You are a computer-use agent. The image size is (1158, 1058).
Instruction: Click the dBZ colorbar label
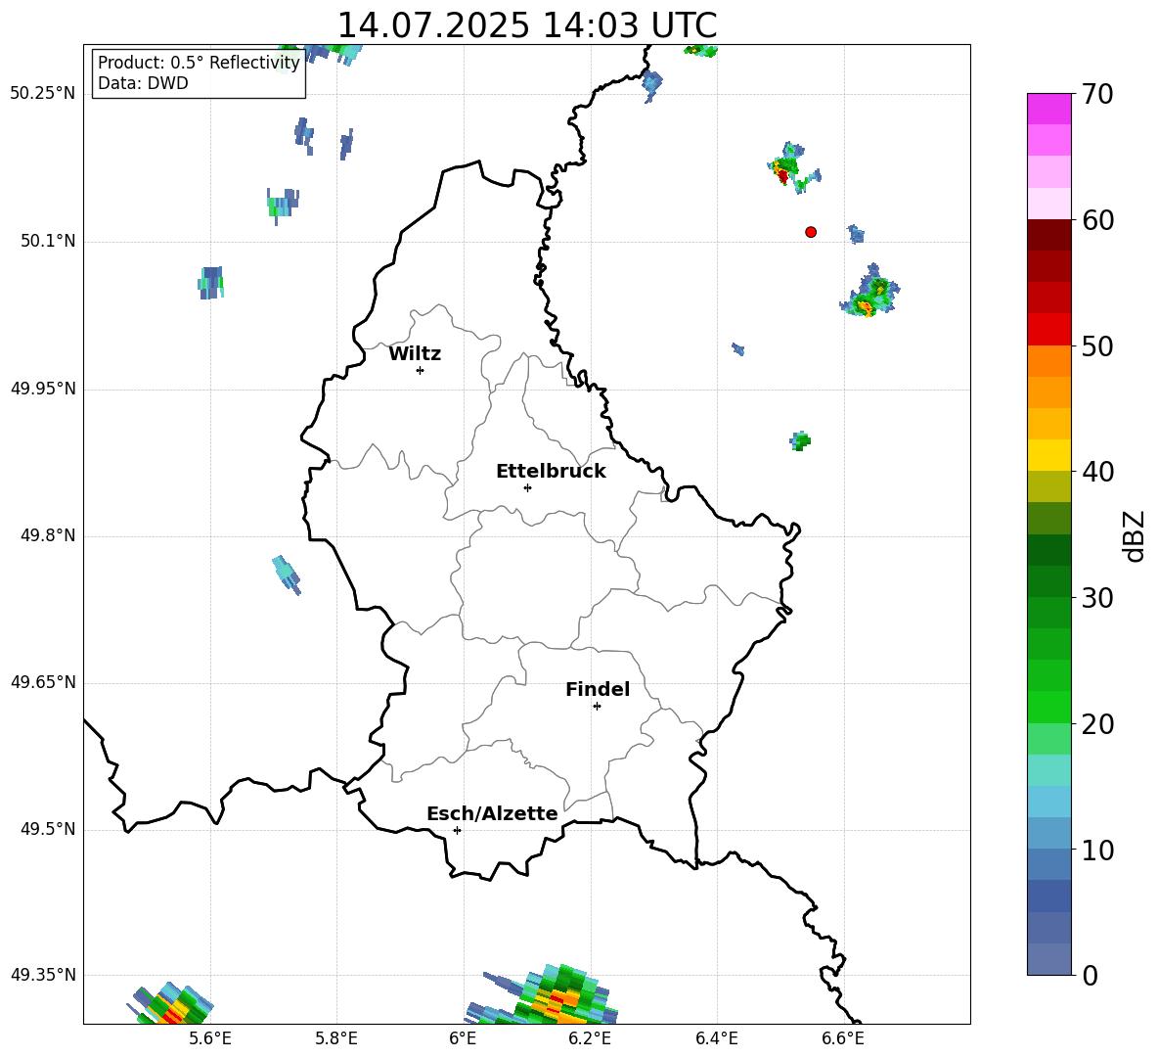coord(1135,535)
